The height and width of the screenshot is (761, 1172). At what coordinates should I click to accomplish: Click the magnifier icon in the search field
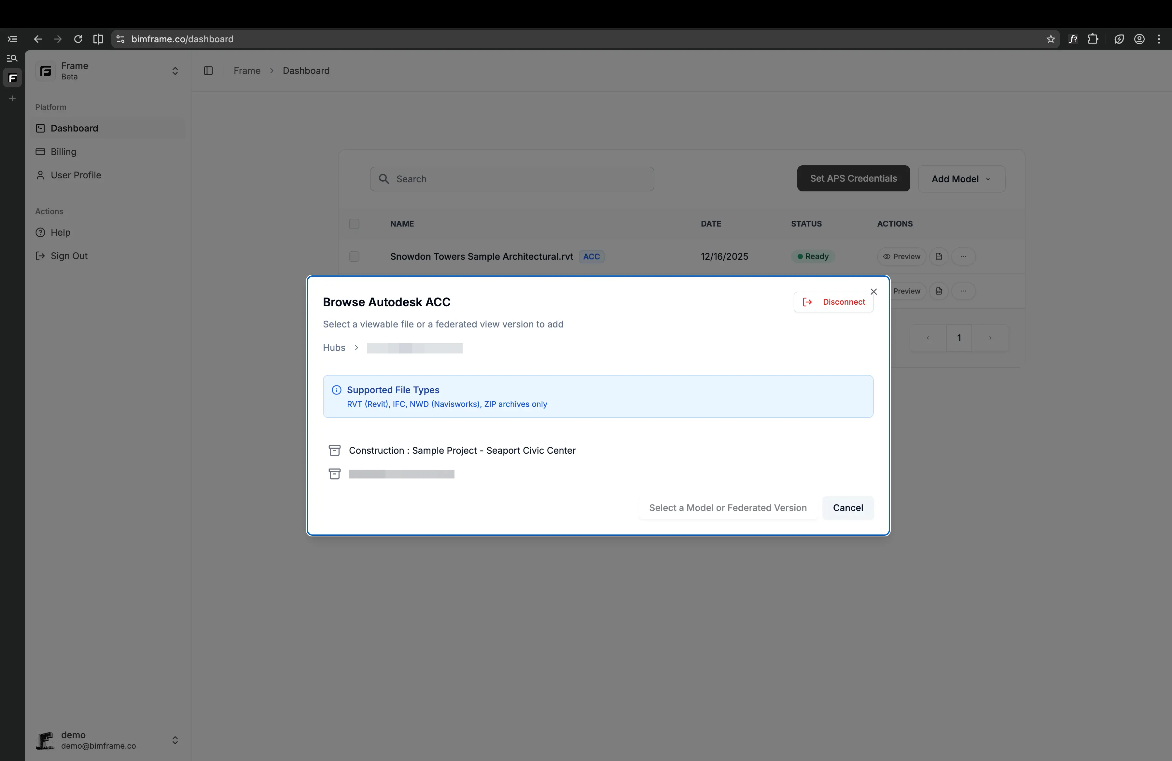(x=384, y=179)
